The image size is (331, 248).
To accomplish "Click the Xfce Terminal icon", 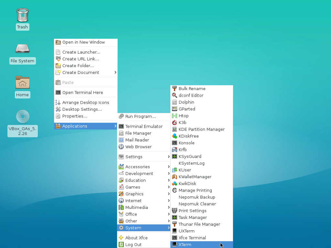I will pos(174,238).
